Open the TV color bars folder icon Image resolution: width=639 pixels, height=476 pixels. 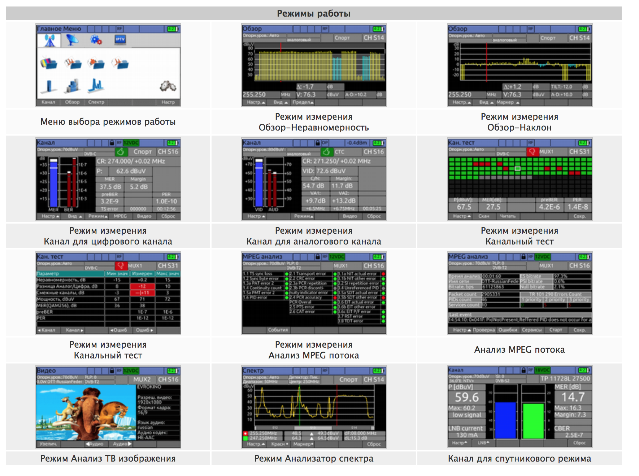(x=49, y=63)
